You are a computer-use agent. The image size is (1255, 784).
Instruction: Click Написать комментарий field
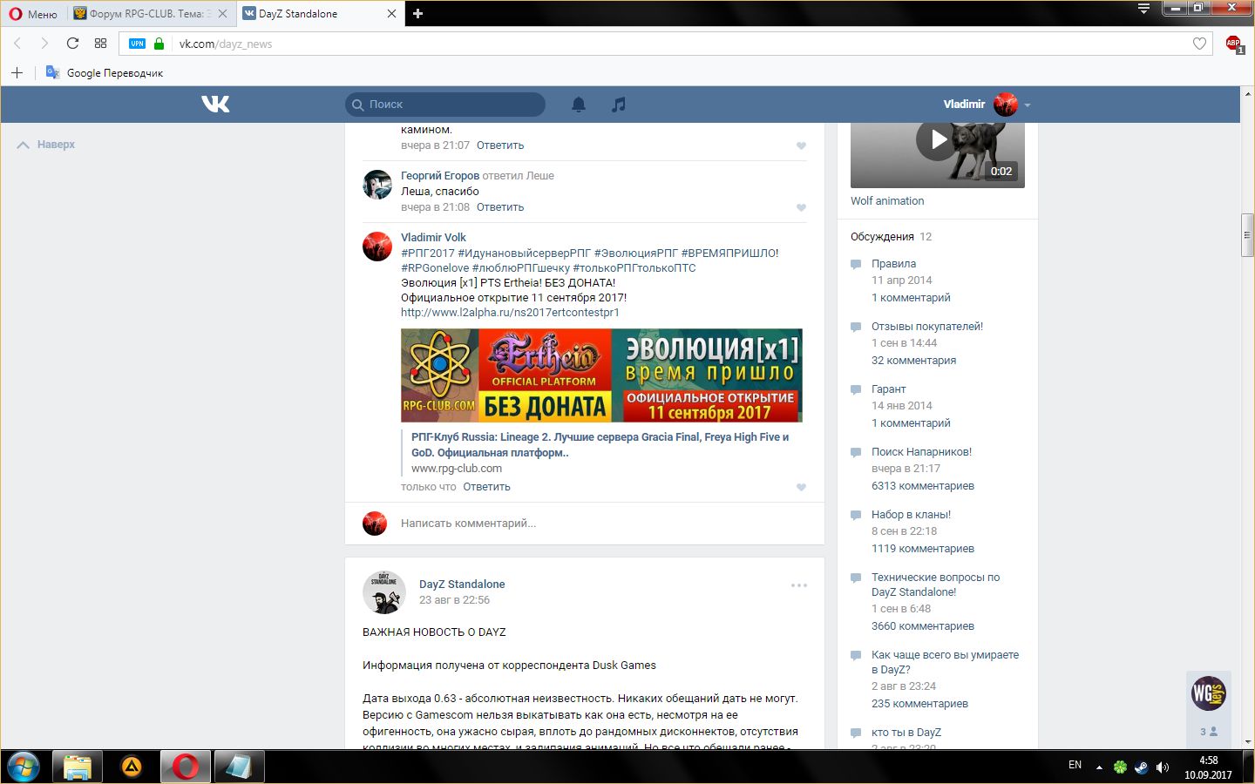[601, 524]
